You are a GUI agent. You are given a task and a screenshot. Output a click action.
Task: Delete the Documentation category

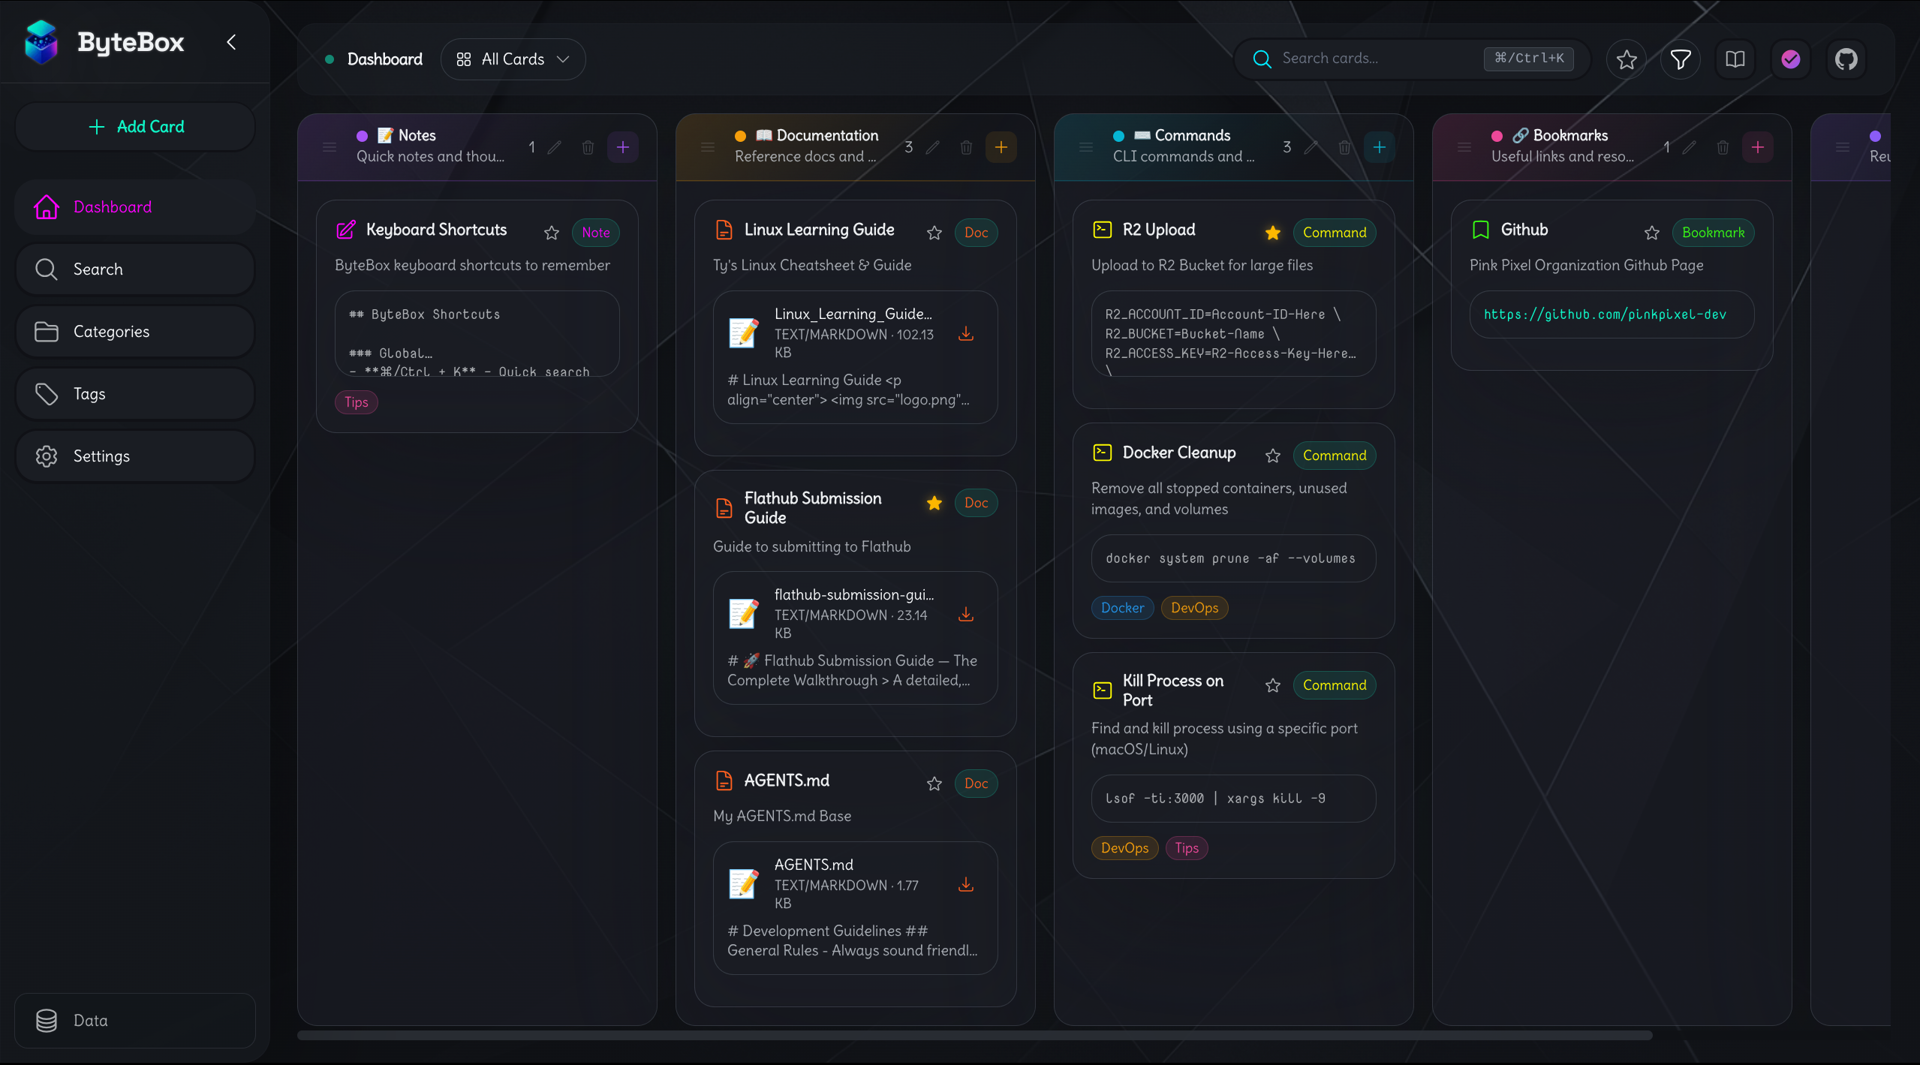pos(967,147)
